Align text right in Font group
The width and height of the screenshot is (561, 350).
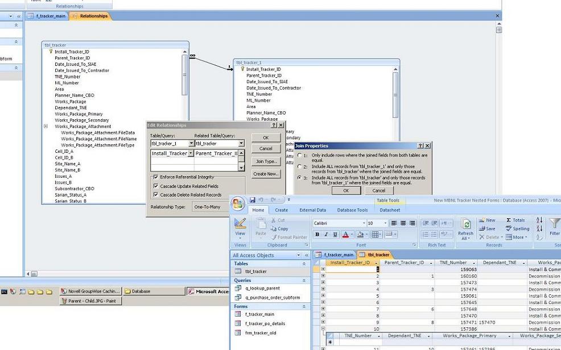pos(412,223)
